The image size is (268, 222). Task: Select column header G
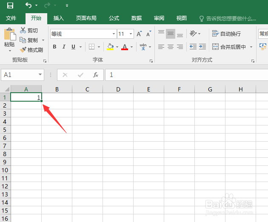[210, 89]
